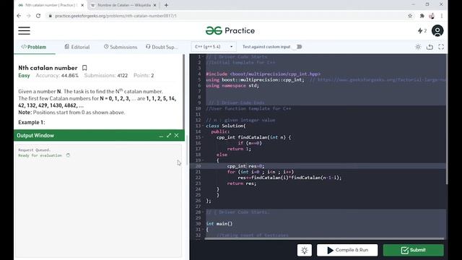The image size is (462, 260).
Task: Switch to the Problem tab
Action: 34,47
